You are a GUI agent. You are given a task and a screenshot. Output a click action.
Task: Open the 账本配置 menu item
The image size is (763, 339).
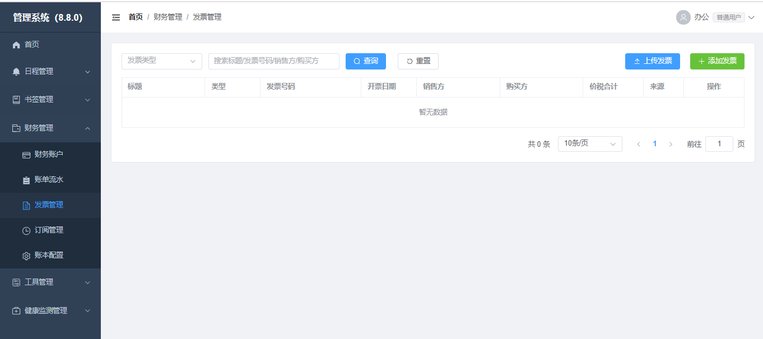click(50, 256)
